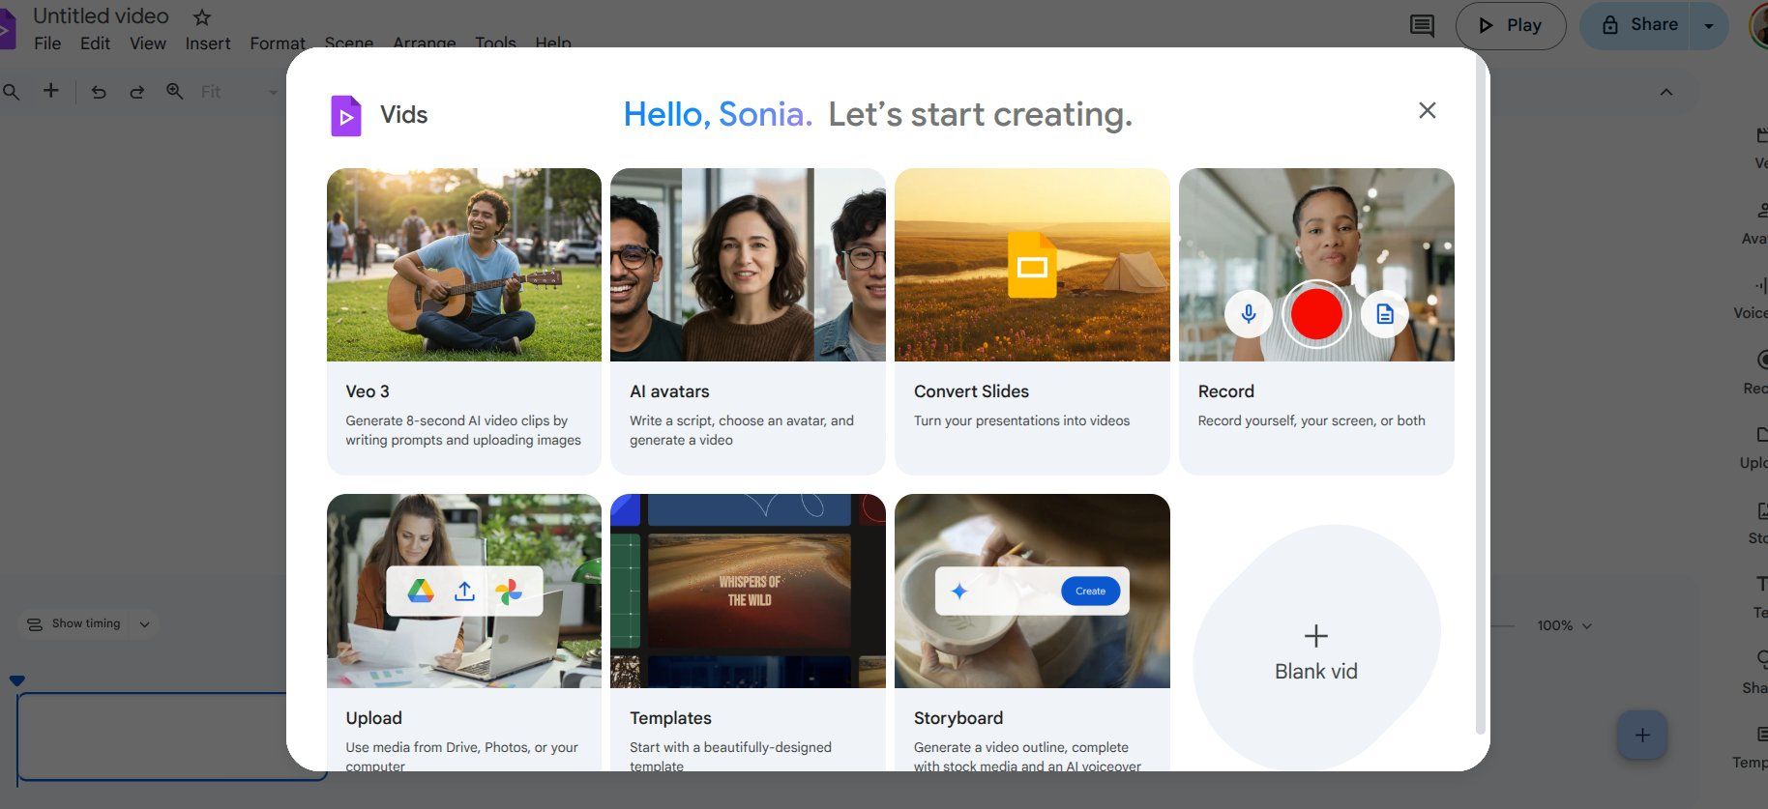The image size is (1768, 809).
Task: Click the timeline playhead marker
Action: 17,680
